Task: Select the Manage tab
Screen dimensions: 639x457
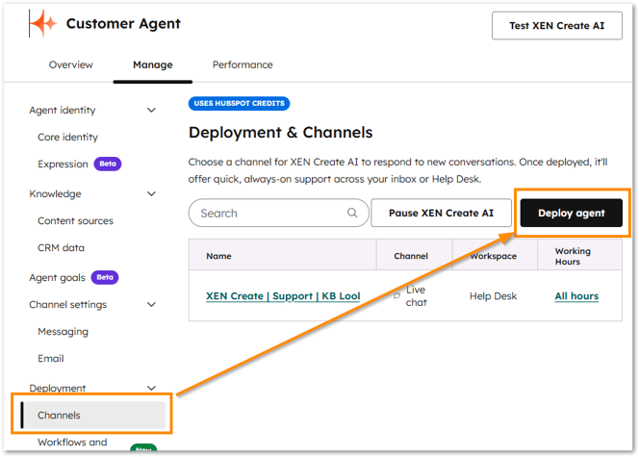Action: point(153,64)
